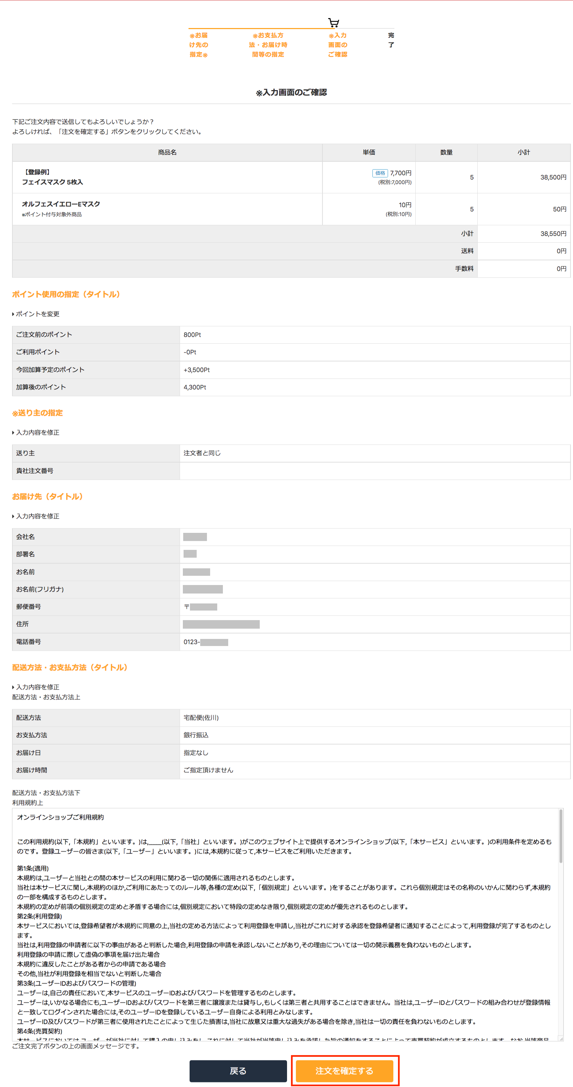Click 入力内容を修正 under 配送方法・お支払方法 heading
Image resolution: width=573 pixels, height=1087 pixels.
point(37,687)
